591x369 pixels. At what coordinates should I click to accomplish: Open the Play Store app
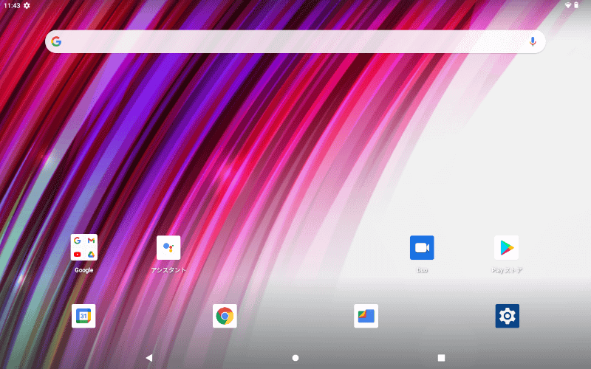pyautogui.click(x=506, y=247)
